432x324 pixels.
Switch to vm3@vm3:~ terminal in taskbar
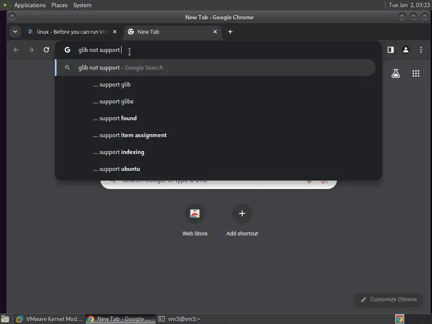point(180,319)
